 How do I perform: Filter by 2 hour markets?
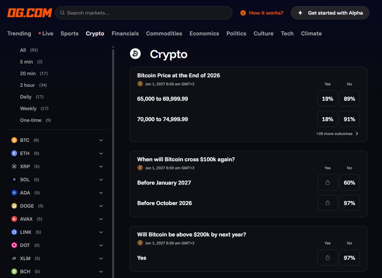click(x=33, y=85)
